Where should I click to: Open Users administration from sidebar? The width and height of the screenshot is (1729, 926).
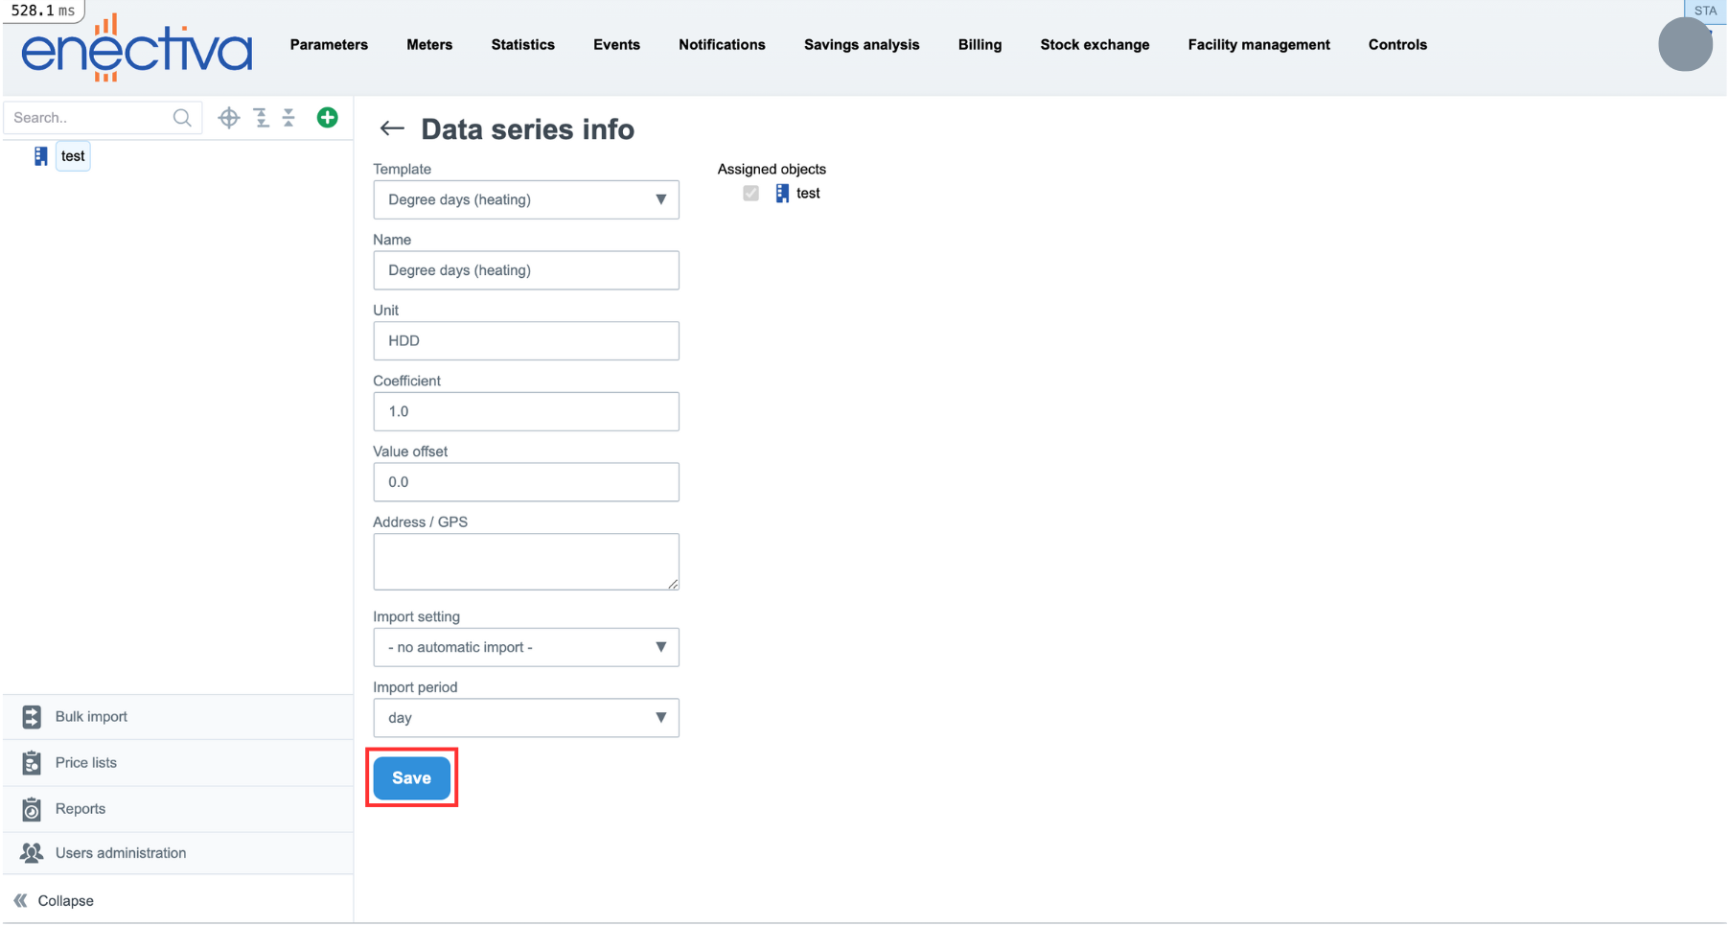click(x=120, y=853)
